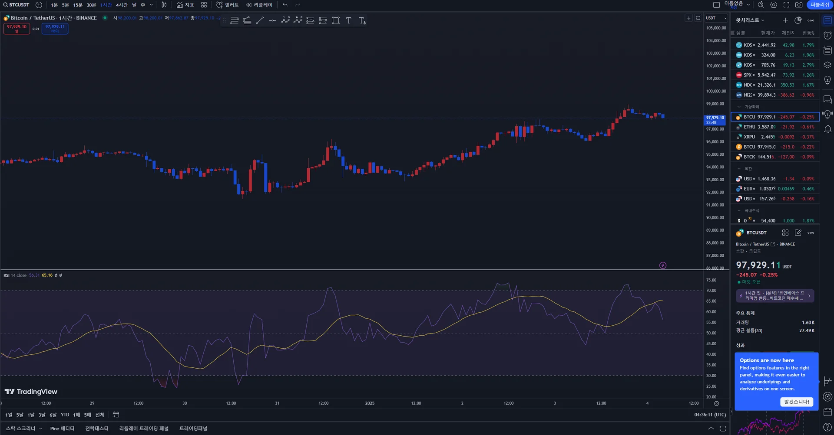The width and height of the screenshot is (834, 435).
Task: Open the 리플레이 트레이딩 패널 tab
Action: click(x=144, y=428)
